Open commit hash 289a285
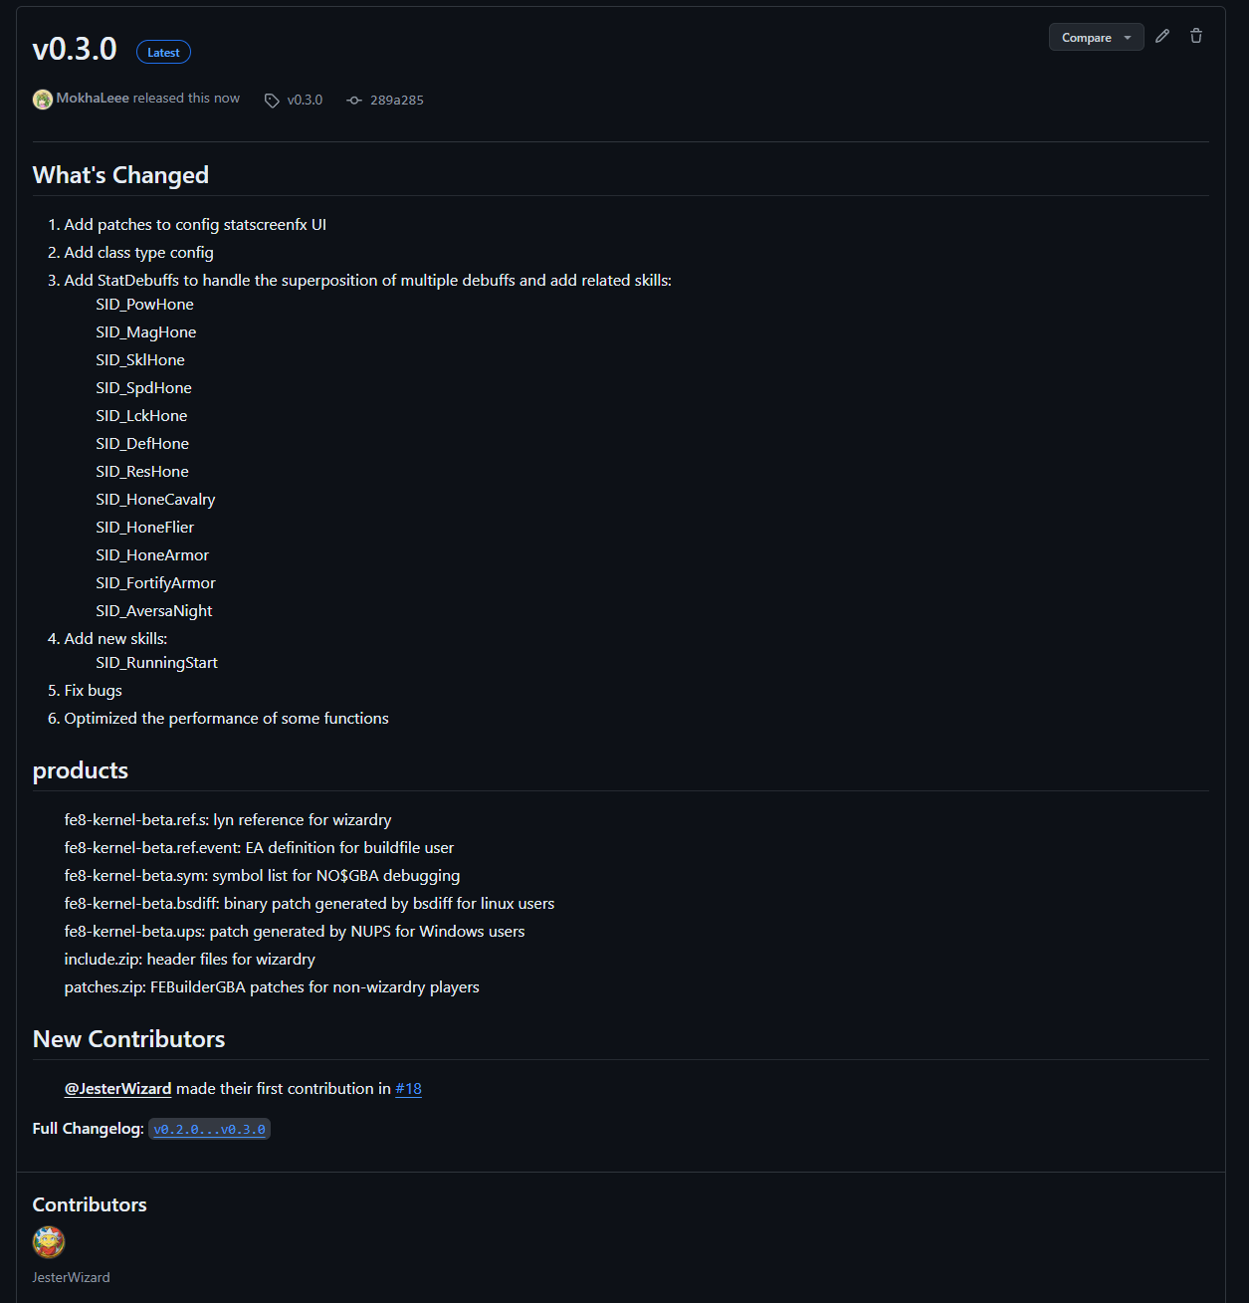The width and height of the screenshot is (1249, 1303). pyautogui.click(x=396, y=101)
